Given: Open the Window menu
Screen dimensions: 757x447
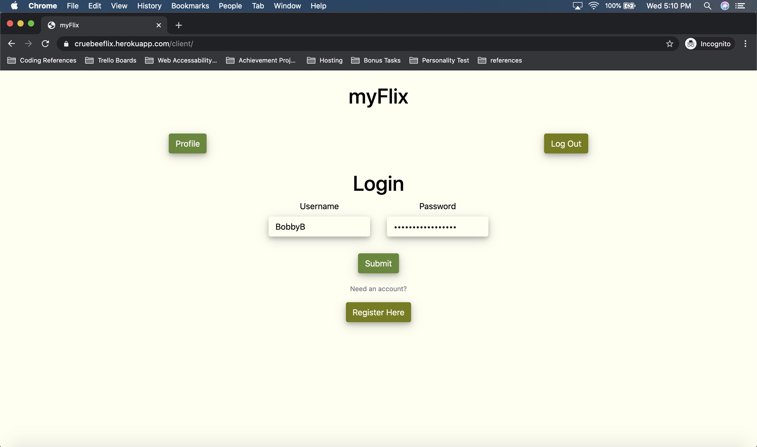Looking at the screenshot, I should (287, 6).
